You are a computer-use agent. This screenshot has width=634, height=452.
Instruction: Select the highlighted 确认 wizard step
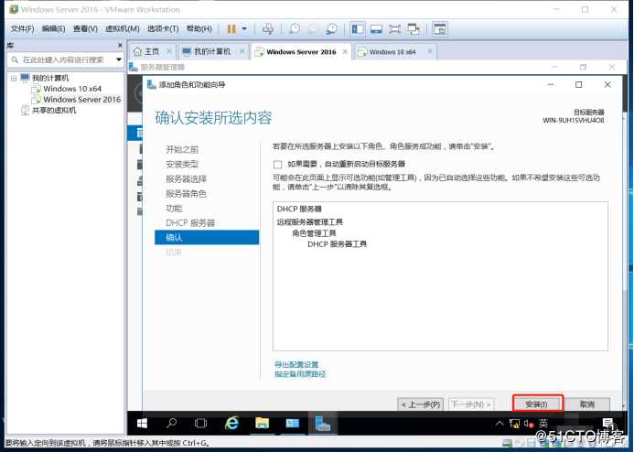[207, 237]
